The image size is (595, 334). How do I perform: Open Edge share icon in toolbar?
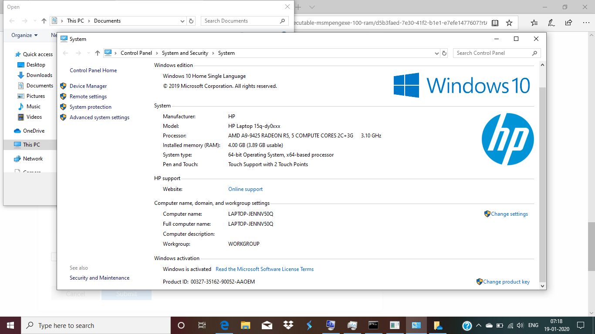tap(568, 23)
